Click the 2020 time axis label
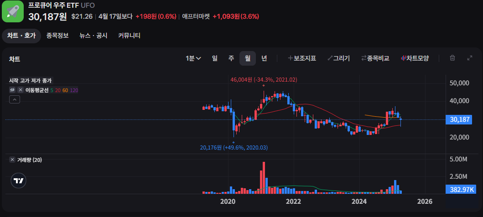 (x=228, y=201)
